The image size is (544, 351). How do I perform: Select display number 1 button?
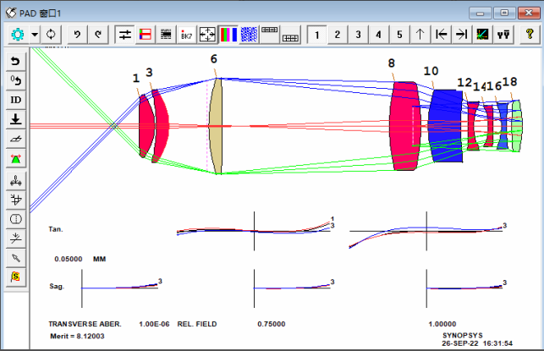pos(316,35)
